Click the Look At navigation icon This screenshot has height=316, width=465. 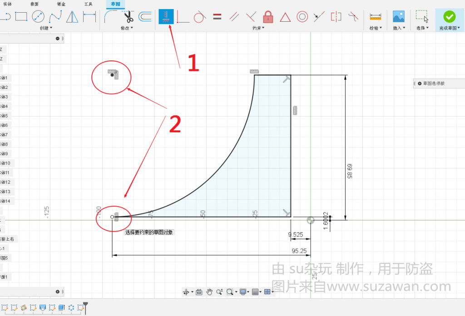[199, 292]
